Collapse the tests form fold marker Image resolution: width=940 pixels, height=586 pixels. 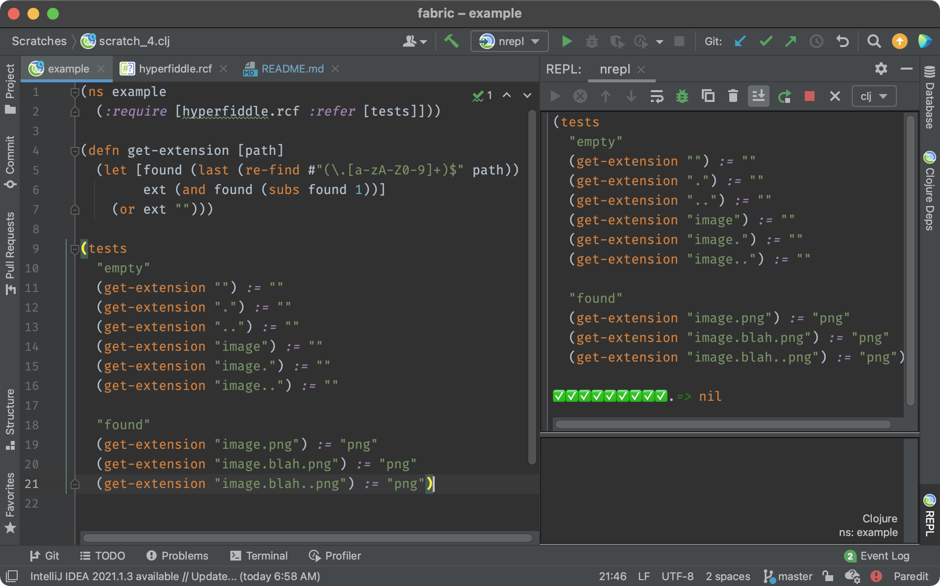point(75,249)
